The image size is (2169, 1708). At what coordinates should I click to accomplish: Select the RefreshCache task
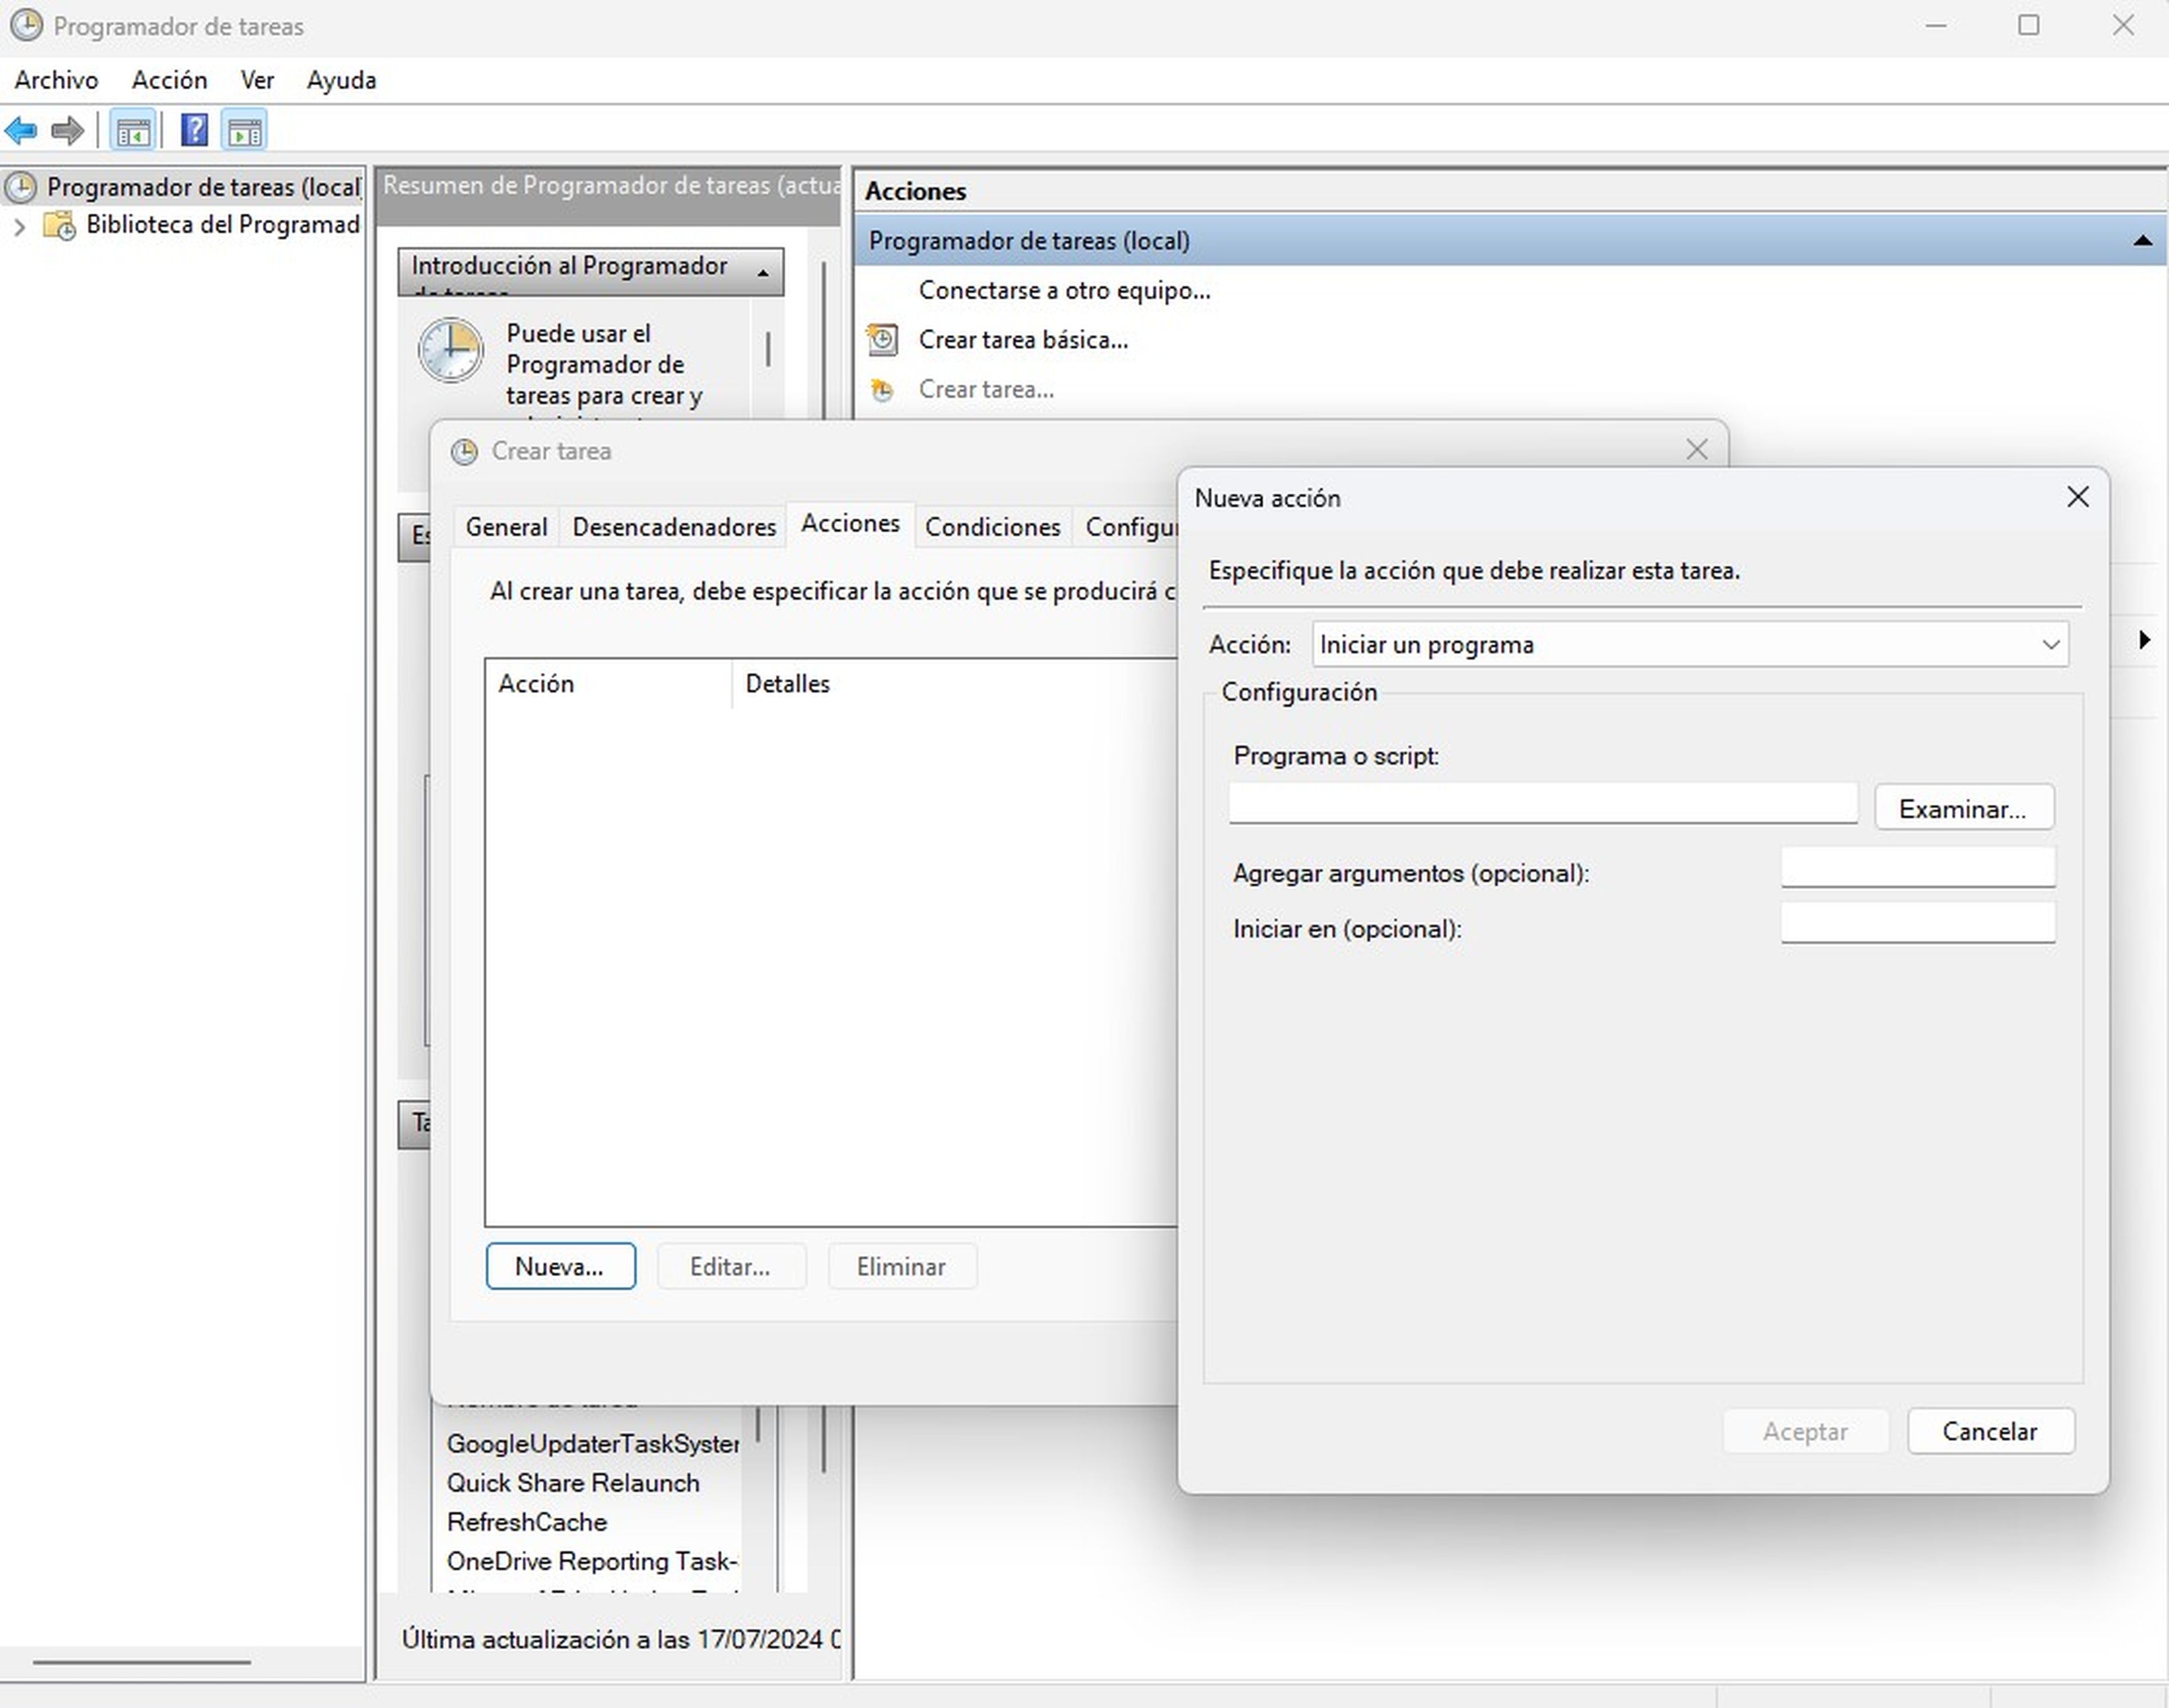[x=527, y=1522]
